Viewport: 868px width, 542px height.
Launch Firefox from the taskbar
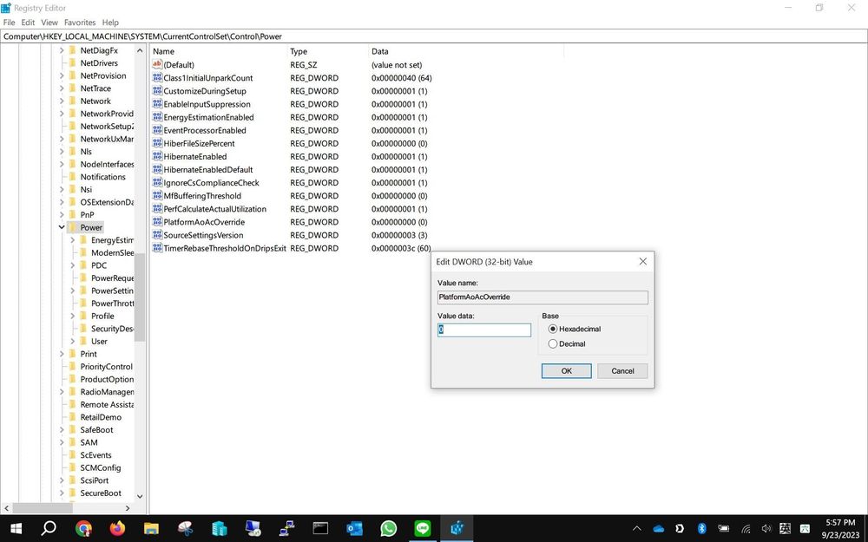pyautogui.click(x=117, y=528)
